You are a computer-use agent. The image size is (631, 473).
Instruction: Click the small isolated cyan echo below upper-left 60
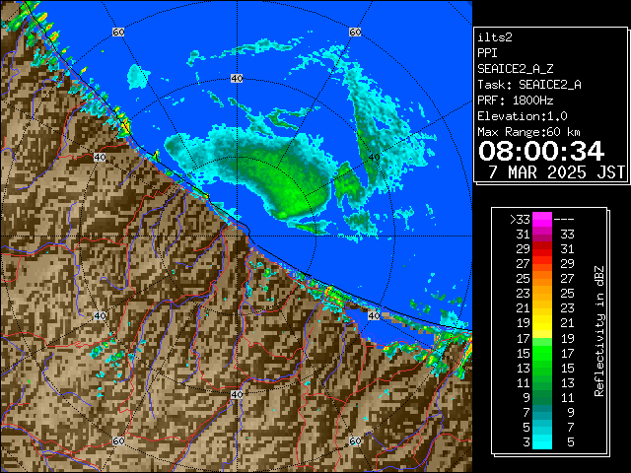[138, 77]
